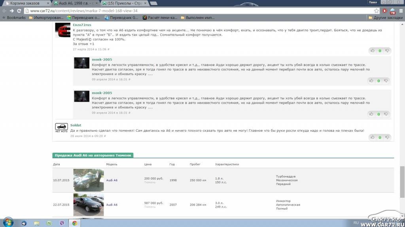
Task: Dislike Soldat comment thumbs down
Action: coord(387,137)
